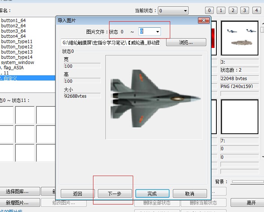The width and height of the screenshot is (264, 212).
Task: Click state button 0 at top right
Action: click(x=210, y=10)
